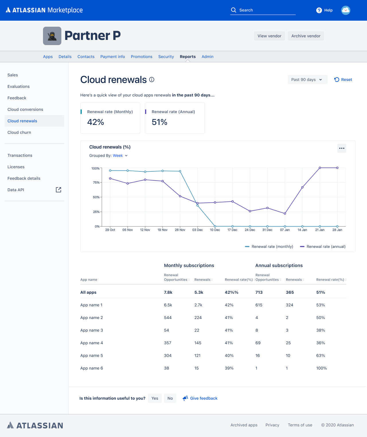
Task: Expand the Past 90 days date range dropdown
Action: (307, 80)
